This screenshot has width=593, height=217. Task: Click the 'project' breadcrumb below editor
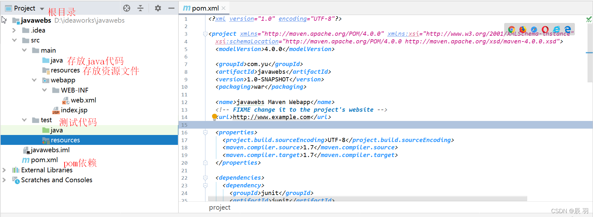click(219, 207)
